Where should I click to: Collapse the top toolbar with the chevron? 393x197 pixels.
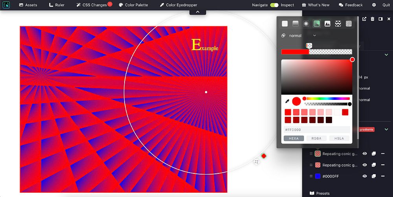[198, 12]
